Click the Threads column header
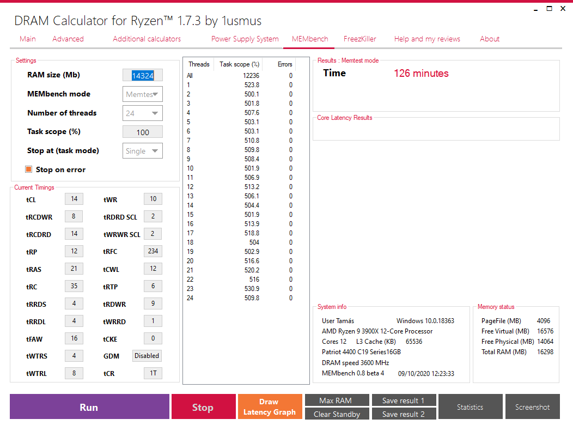573x431 pixels. (x=199, y=64)
